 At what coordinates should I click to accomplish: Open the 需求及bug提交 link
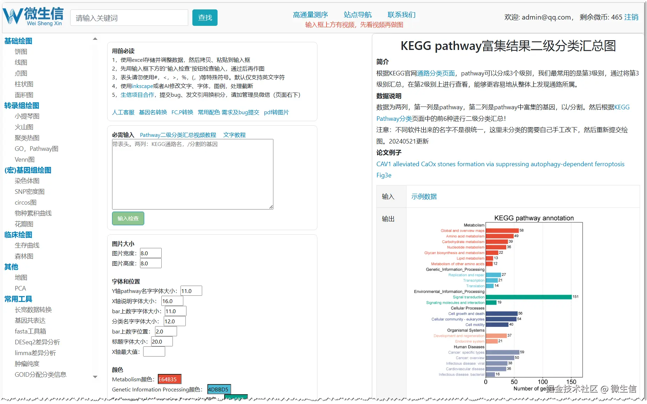[x=241, y=112]
